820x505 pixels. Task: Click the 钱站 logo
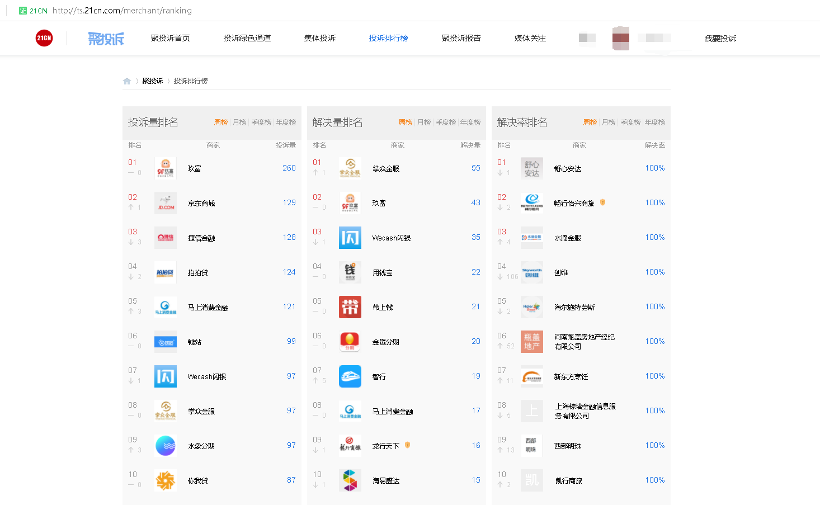coord(166,342)
